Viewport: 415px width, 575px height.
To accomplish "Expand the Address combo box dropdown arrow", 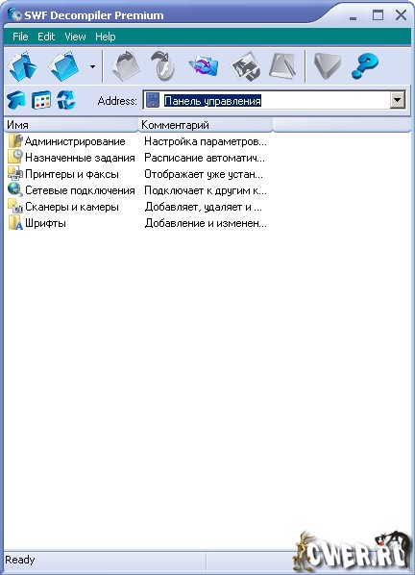I will pyautogui.click(x=398, y=100).
